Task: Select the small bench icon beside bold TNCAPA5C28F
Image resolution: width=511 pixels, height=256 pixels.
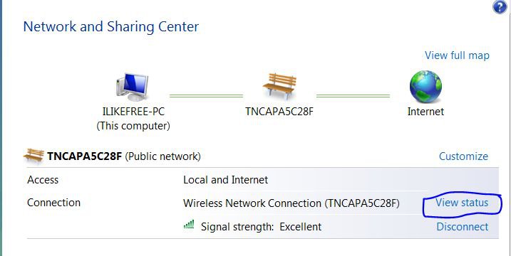Action: point(33,156)
